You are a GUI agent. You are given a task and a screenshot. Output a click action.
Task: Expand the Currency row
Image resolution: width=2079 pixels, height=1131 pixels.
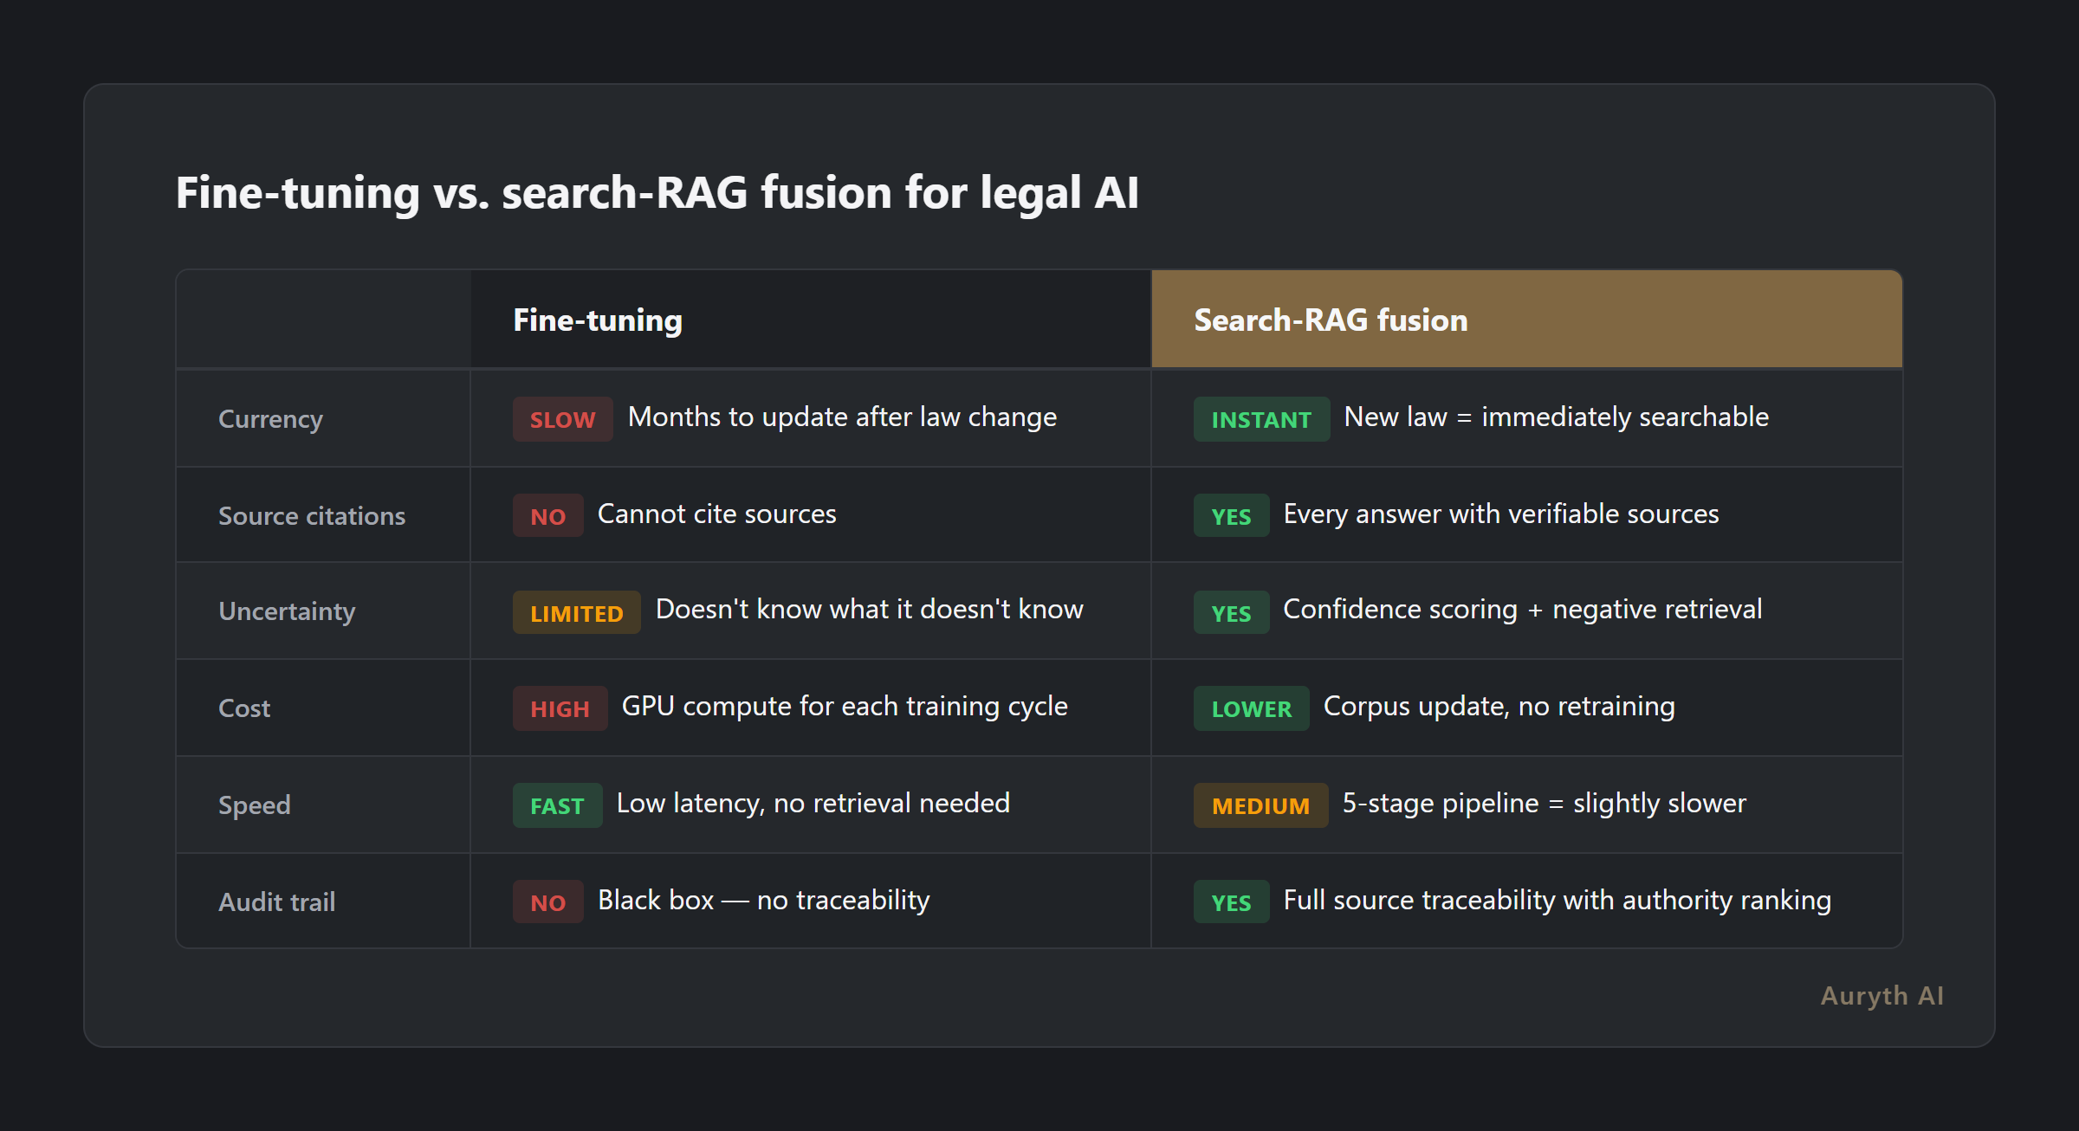click(270, 419)
